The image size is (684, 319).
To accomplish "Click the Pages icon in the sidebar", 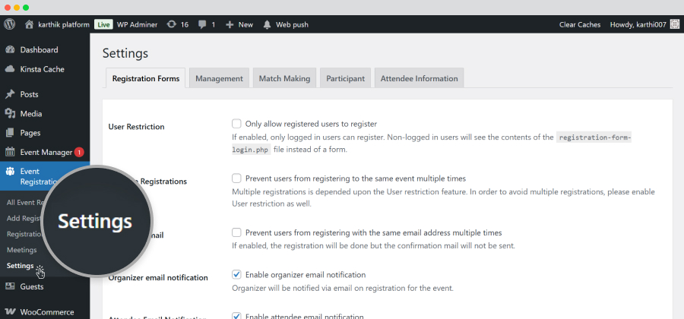I will pyautogui.click(x=10, y=133).
